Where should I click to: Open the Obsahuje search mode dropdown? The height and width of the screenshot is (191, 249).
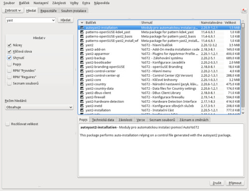tap(39, 107)
